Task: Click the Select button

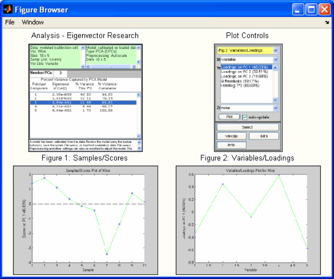Action: (x=247, y=127)
